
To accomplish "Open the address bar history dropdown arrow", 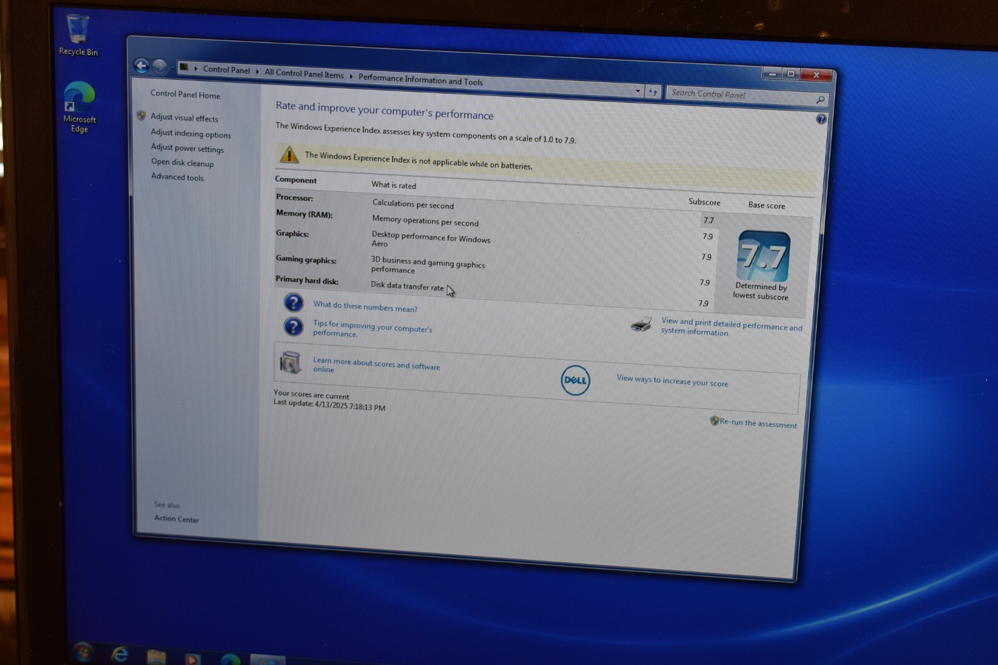I will pyautogui.click(x=637, y=91).
